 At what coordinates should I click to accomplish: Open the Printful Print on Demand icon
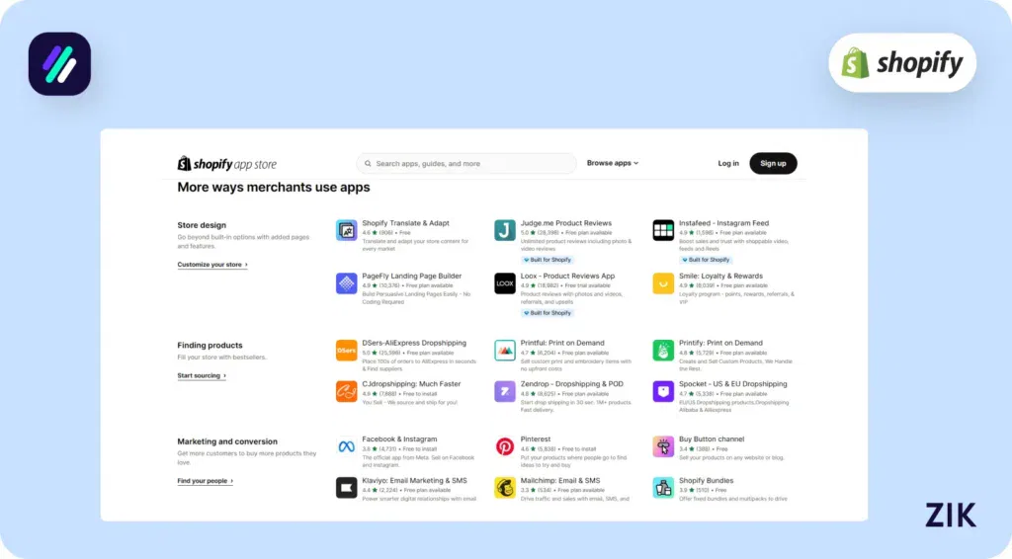click(505, 350)
